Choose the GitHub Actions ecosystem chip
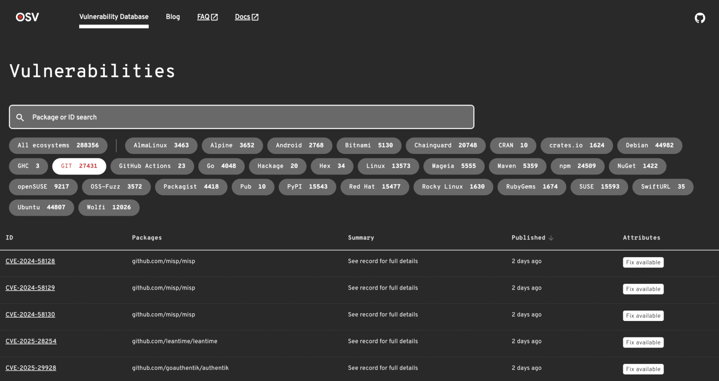This screenshot has height=381, width=719. (x=152, y=166)
